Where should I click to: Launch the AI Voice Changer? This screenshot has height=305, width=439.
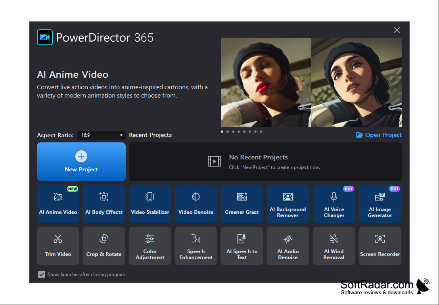click(x=334, y=203)
